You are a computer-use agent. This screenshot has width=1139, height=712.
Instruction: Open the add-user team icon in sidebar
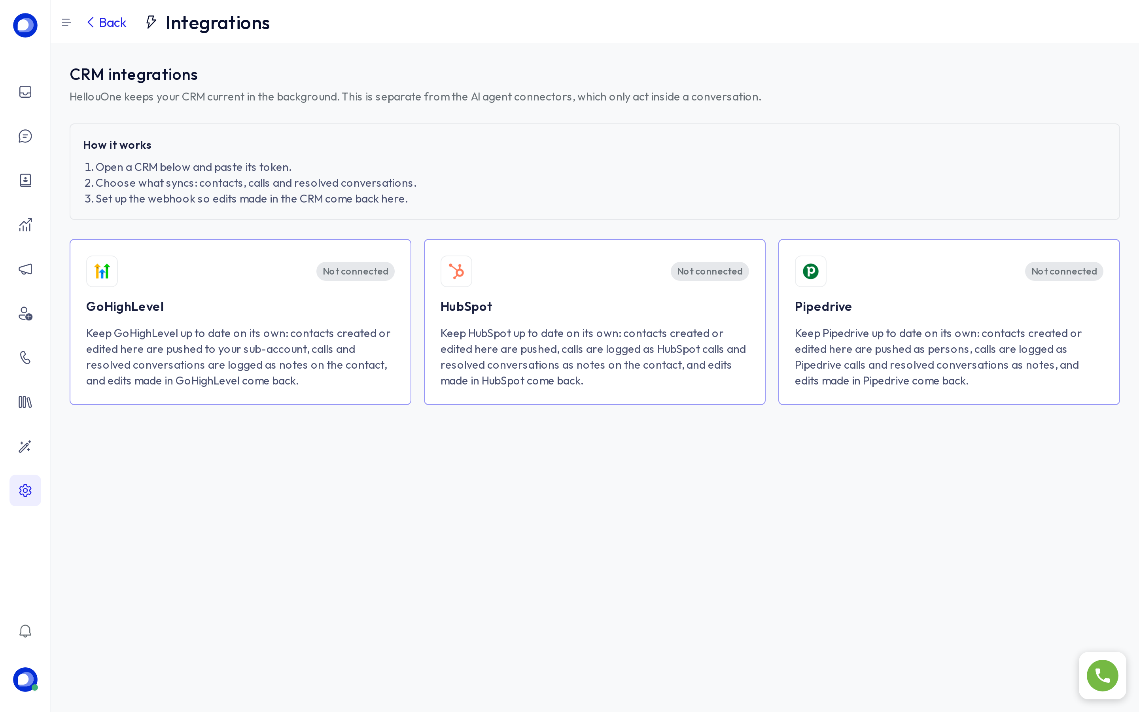(25, 314)
